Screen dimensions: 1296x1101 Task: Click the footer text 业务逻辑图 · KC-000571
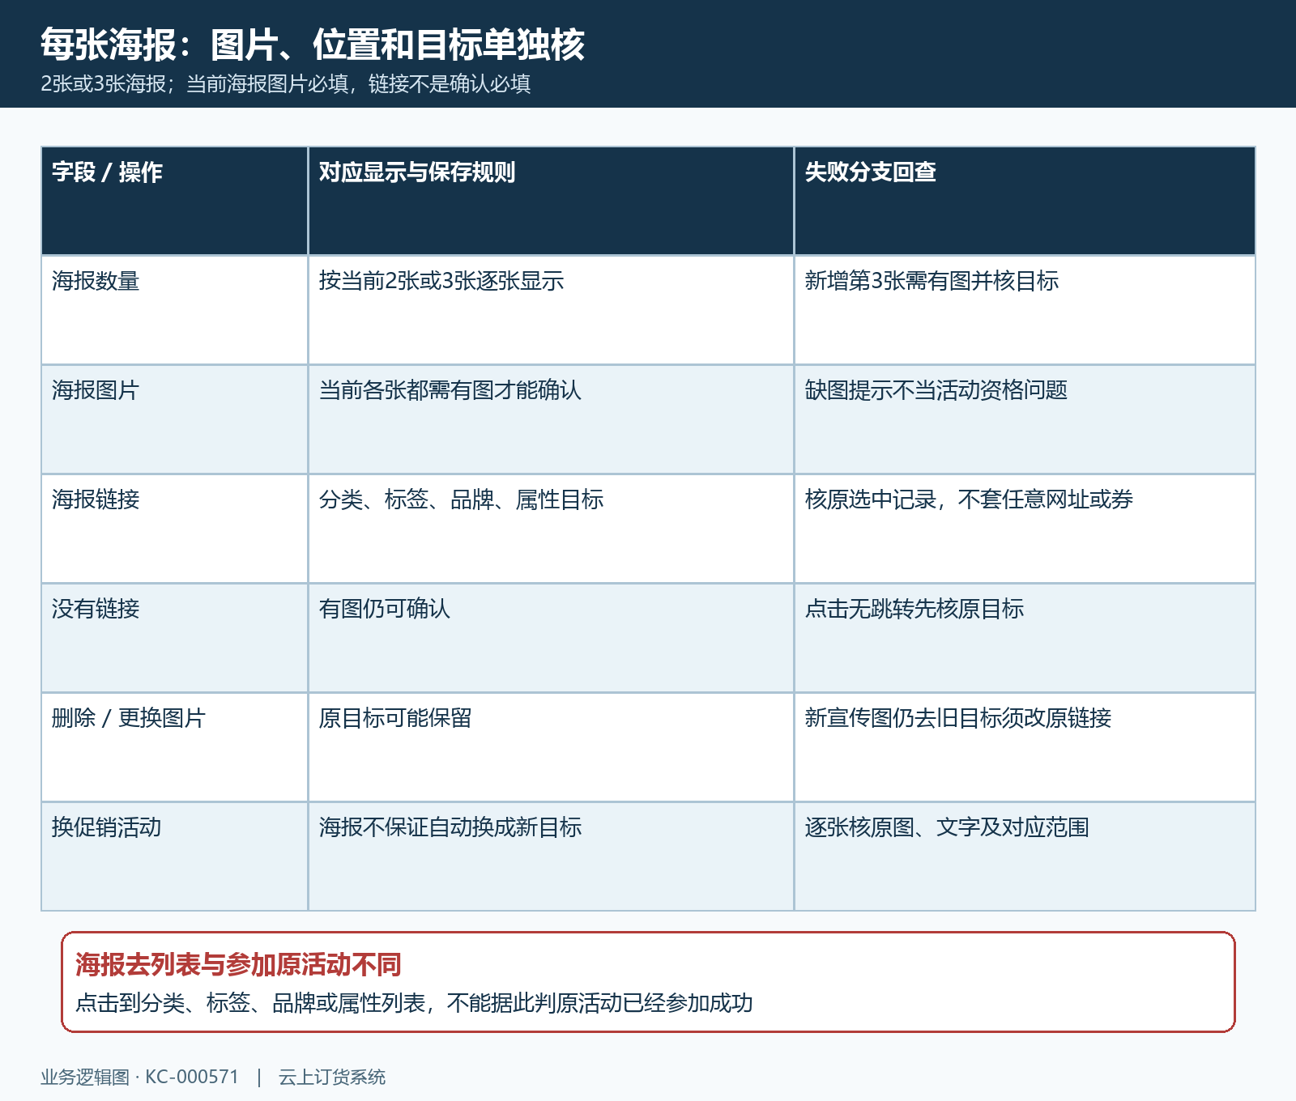pyautogui.click(x=140, y=1077)
